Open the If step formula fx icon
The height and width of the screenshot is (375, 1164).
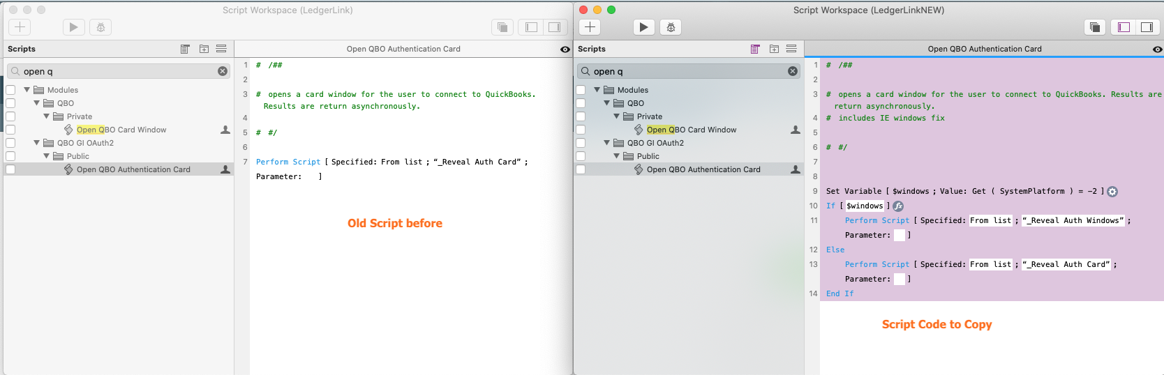click(x=899, y=206)
